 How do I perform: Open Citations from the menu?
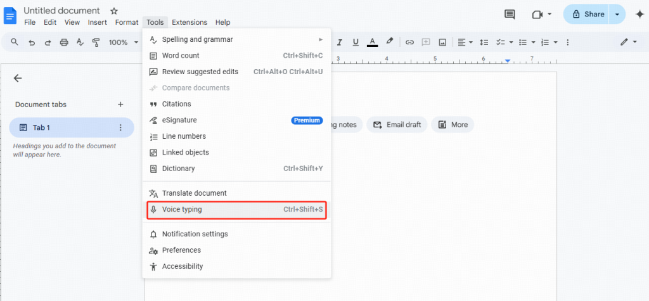(237, 104)
